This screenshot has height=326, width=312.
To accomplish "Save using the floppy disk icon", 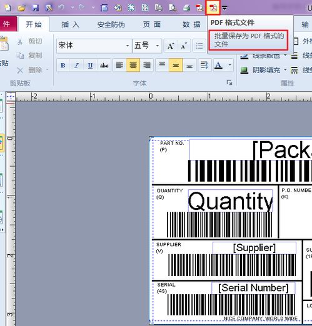I will [x=35, y=8].
